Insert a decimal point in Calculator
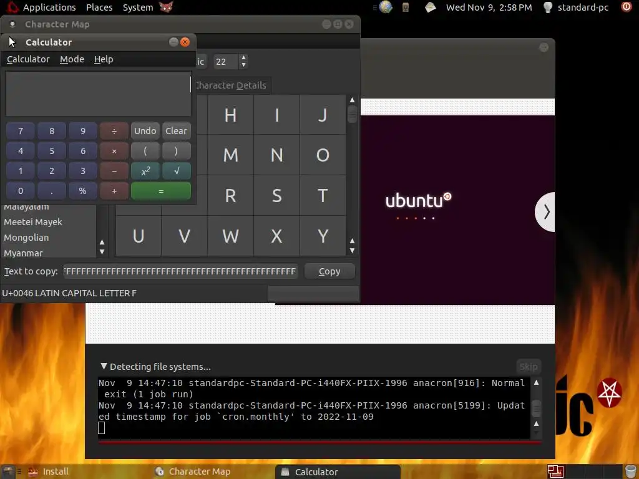The height and width of the screenshot is (479, 639). point(52,191)
